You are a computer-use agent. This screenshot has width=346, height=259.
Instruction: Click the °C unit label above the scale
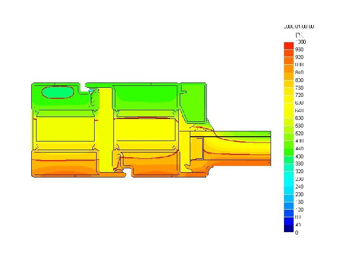299,35
